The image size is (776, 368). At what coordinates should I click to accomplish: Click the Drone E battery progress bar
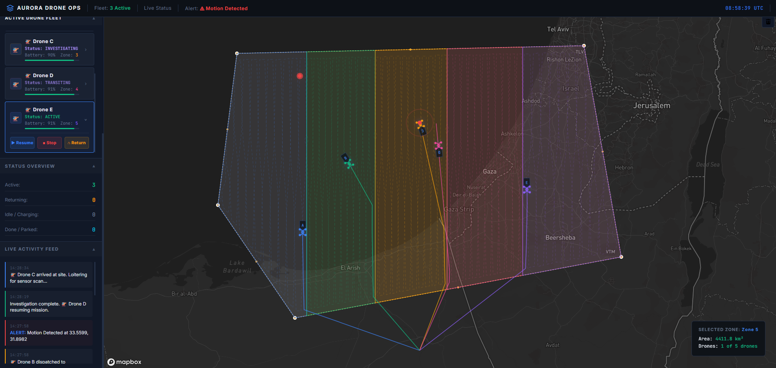52,128
